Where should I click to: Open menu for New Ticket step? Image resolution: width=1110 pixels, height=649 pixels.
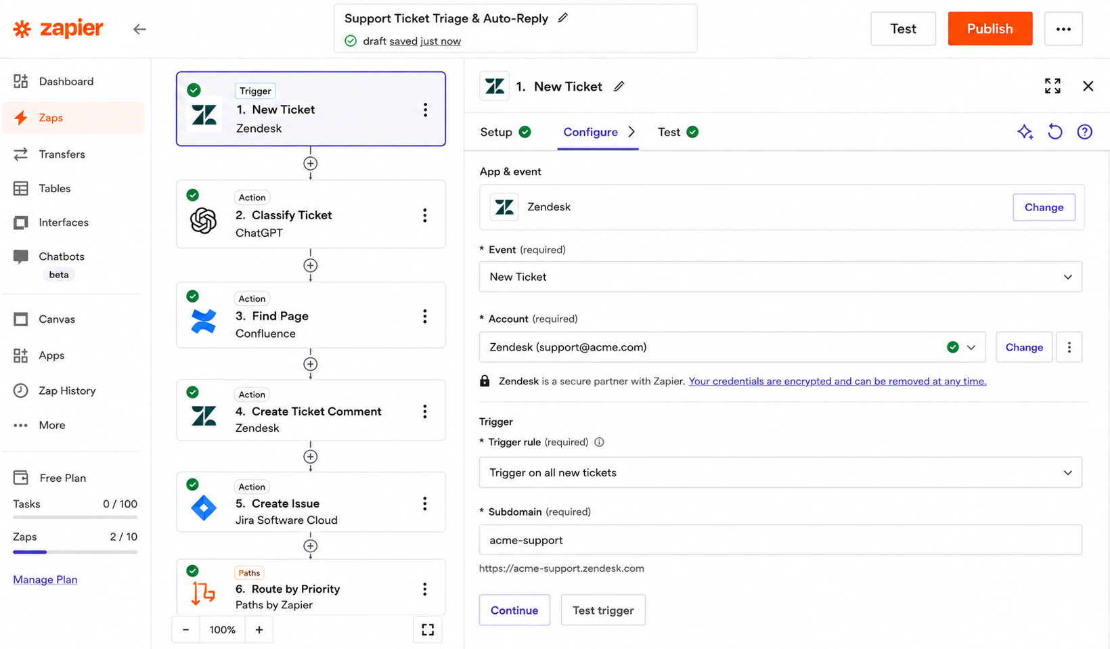(425, 110)
